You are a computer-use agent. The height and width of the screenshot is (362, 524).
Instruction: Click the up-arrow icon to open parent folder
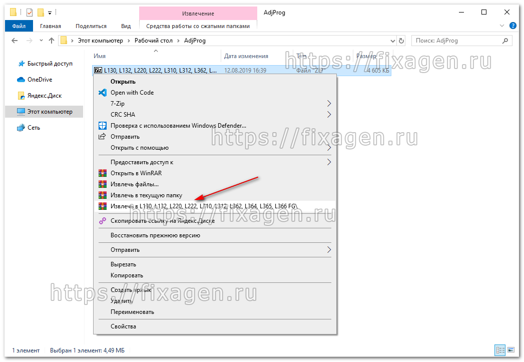(51, 41)
